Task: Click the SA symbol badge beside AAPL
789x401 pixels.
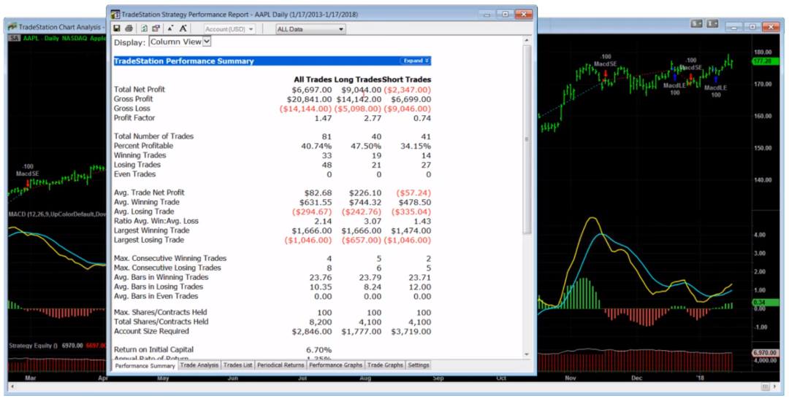Action: tap(14, 38)
